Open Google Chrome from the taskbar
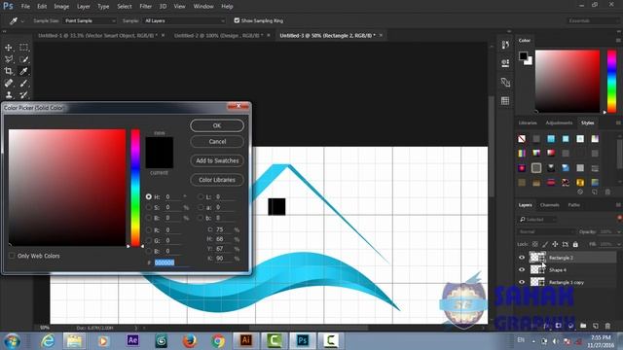 tap(217, 340)
